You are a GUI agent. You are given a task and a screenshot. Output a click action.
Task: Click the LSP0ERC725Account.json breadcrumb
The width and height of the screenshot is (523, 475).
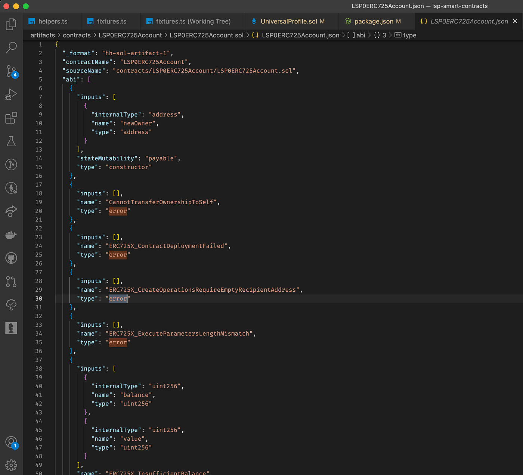(295, 35)
